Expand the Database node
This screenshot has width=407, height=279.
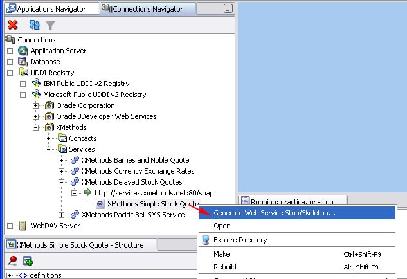(10, 62)
